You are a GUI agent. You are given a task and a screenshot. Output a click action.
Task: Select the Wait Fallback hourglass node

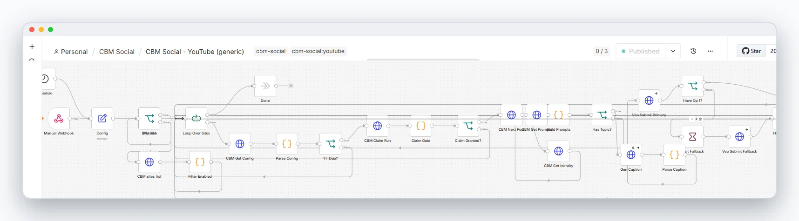pyautogui.click(x=692, y=137)
